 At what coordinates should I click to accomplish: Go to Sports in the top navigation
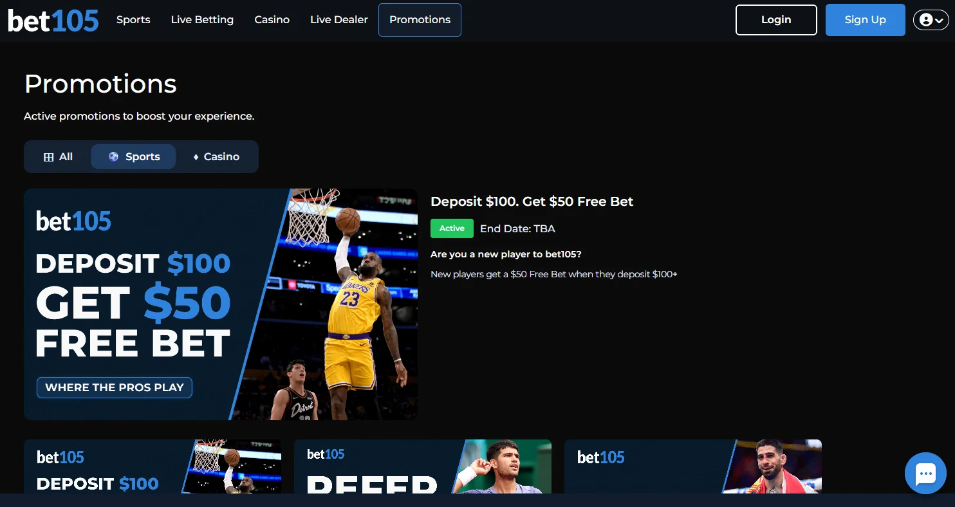133,20
